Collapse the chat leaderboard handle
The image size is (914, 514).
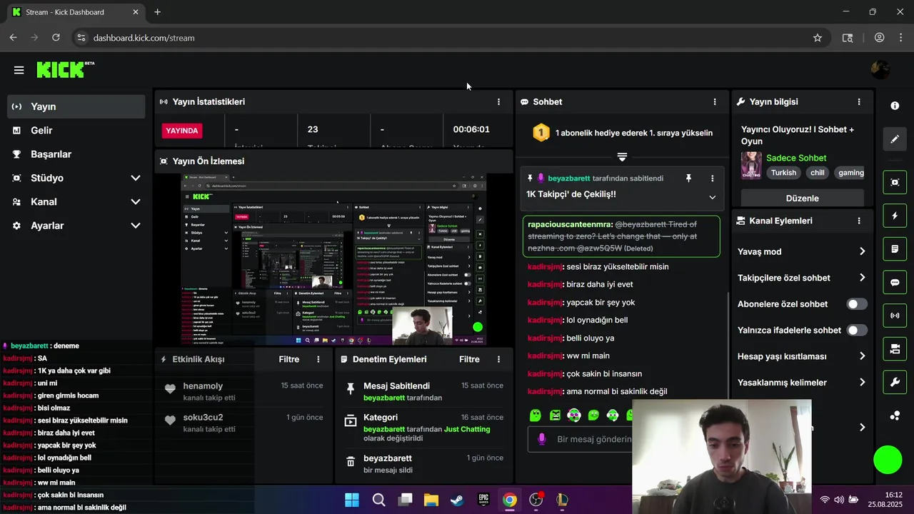click(x=622, y=157)
